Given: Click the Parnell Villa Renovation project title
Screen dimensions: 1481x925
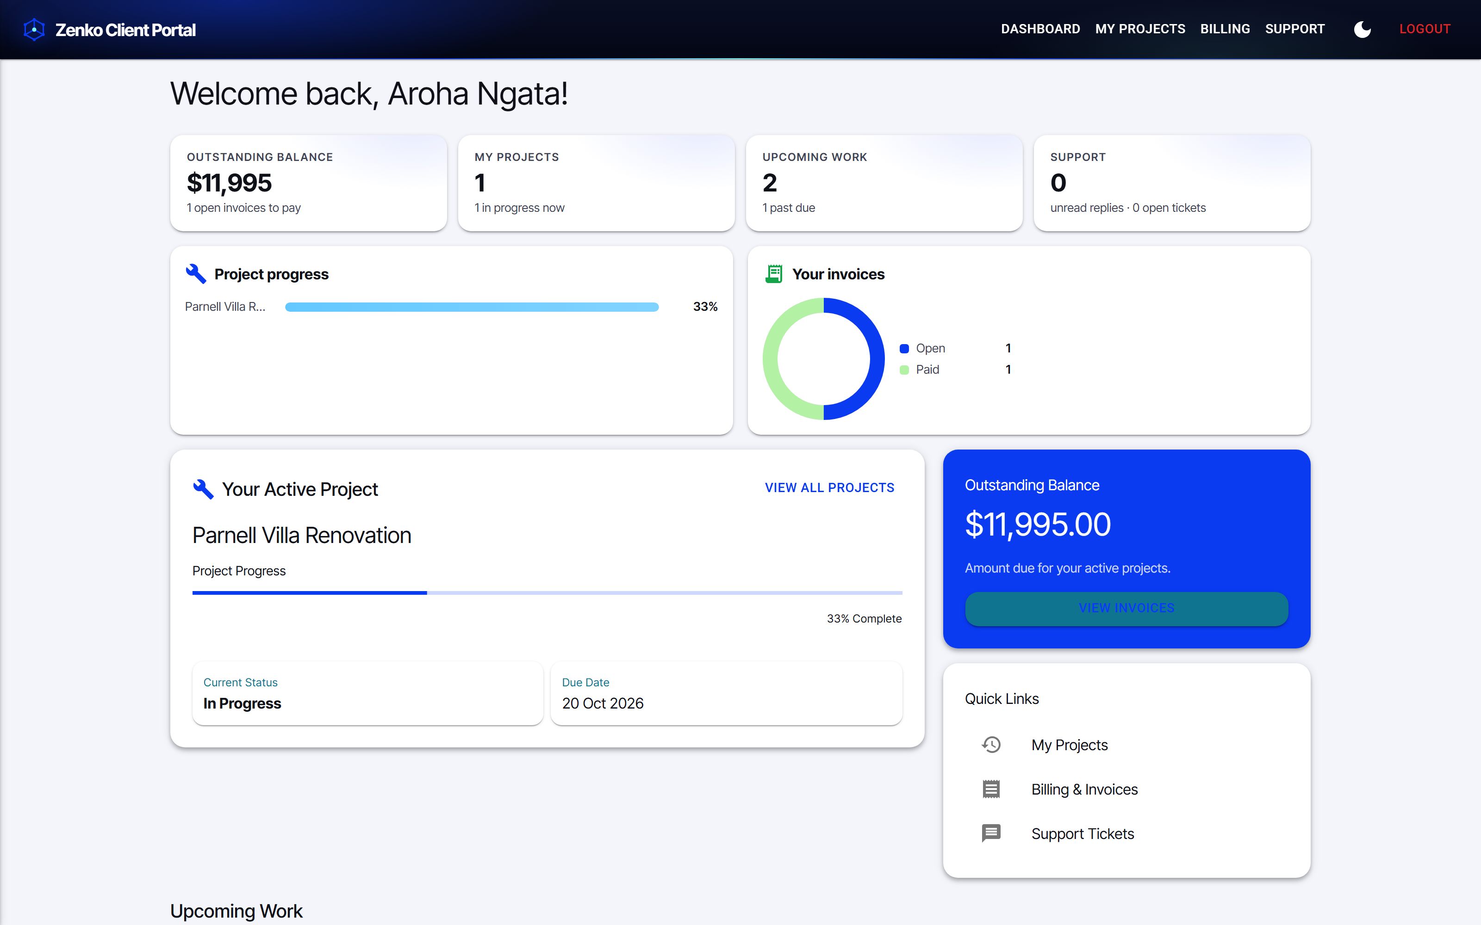Looking at the screenshot, I should 302,535.
